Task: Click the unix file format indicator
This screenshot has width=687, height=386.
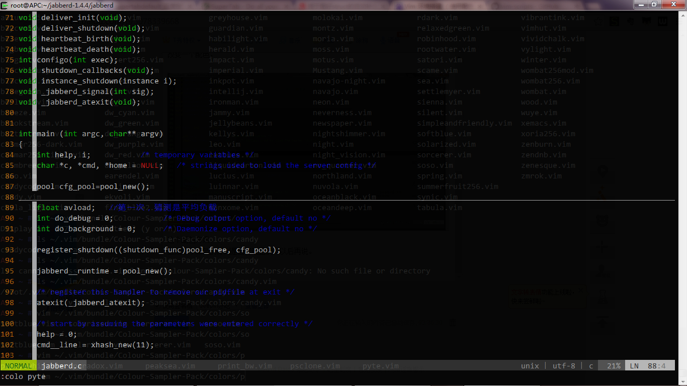Action: (530, 366)
